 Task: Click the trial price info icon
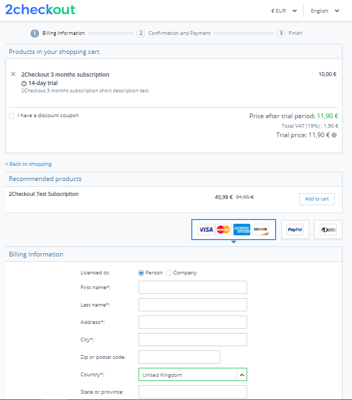tap(334, 135)
